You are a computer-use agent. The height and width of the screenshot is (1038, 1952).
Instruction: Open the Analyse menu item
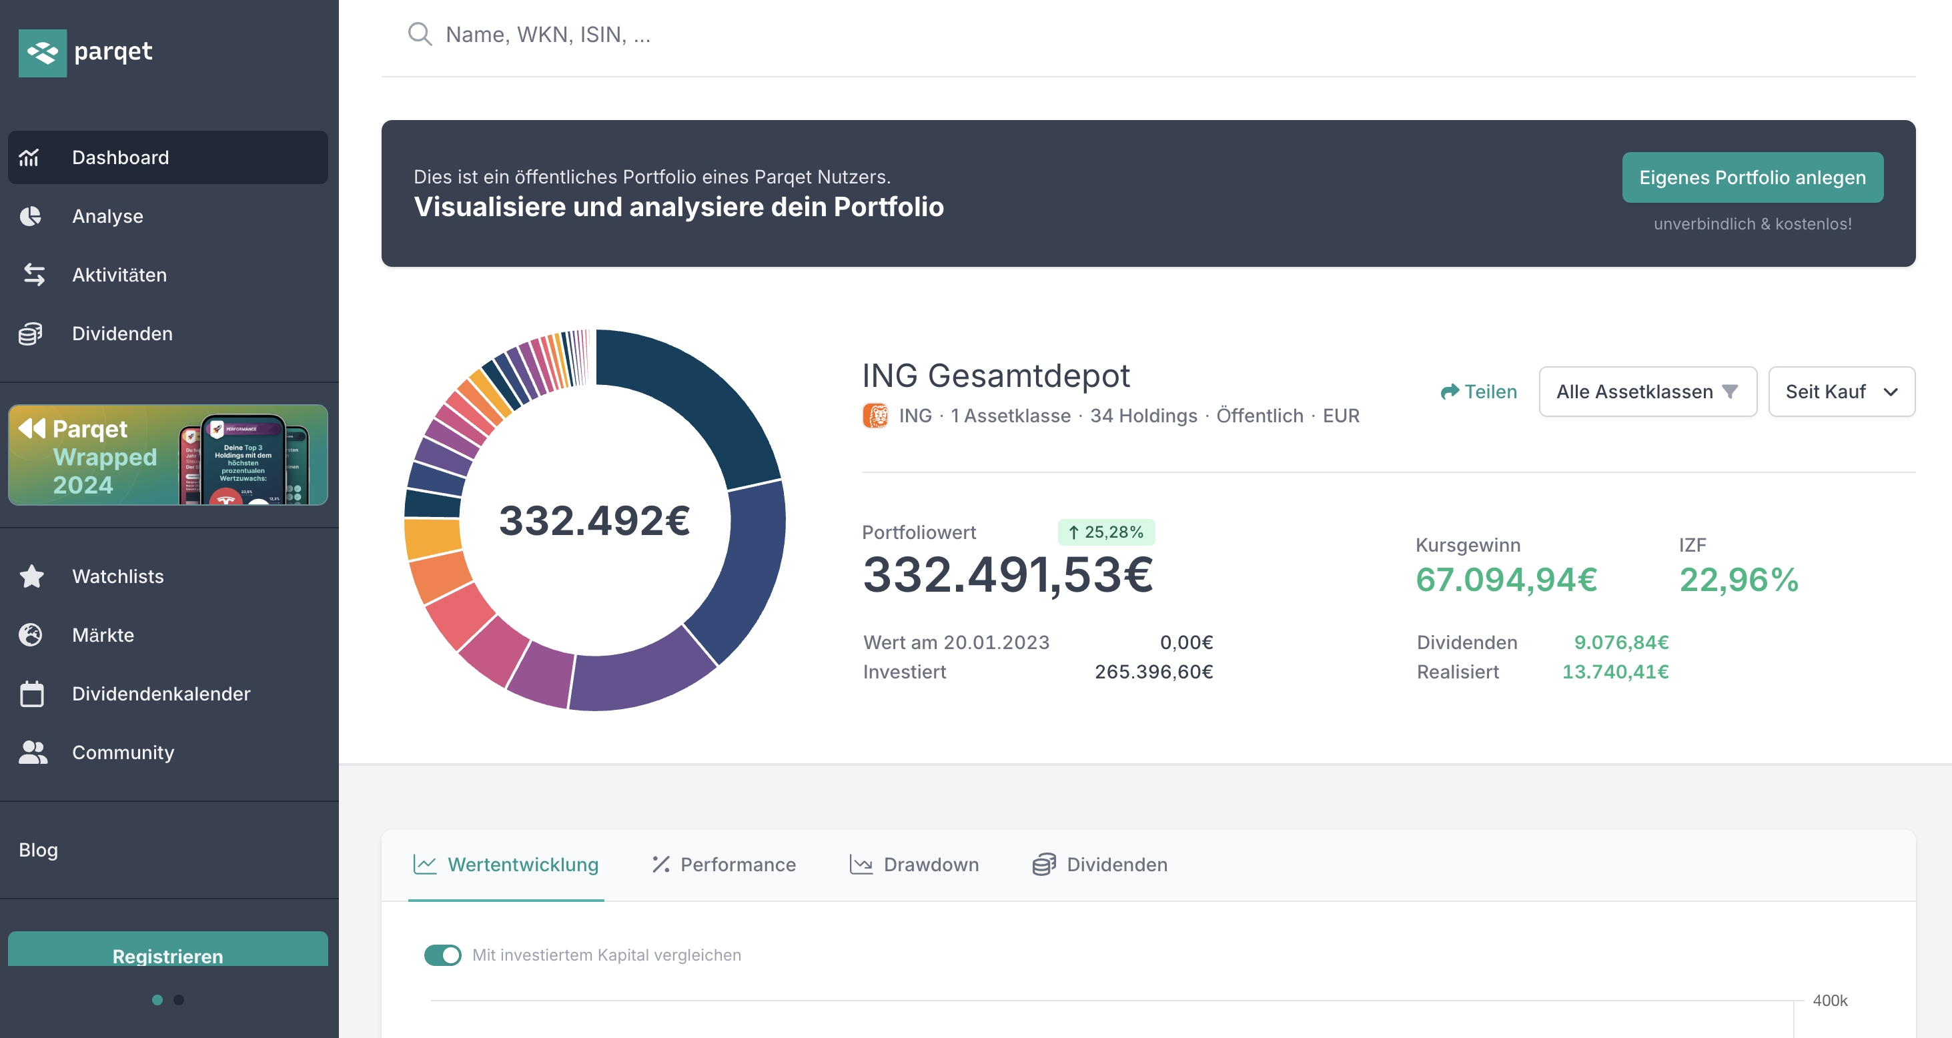[x=167, y=216]
